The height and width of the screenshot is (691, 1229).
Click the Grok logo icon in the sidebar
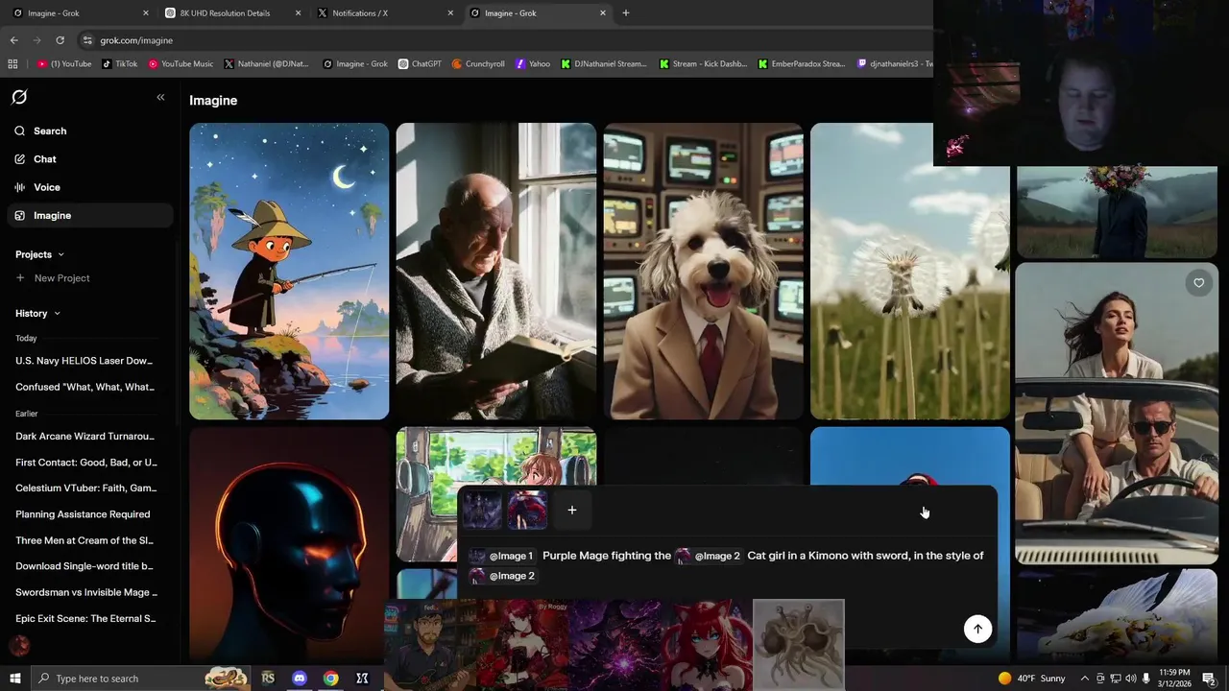point(19,97)
